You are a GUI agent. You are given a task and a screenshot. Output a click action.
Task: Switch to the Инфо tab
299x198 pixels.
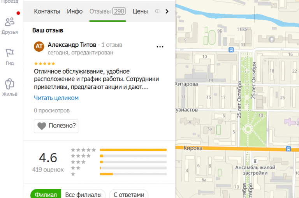75,11
